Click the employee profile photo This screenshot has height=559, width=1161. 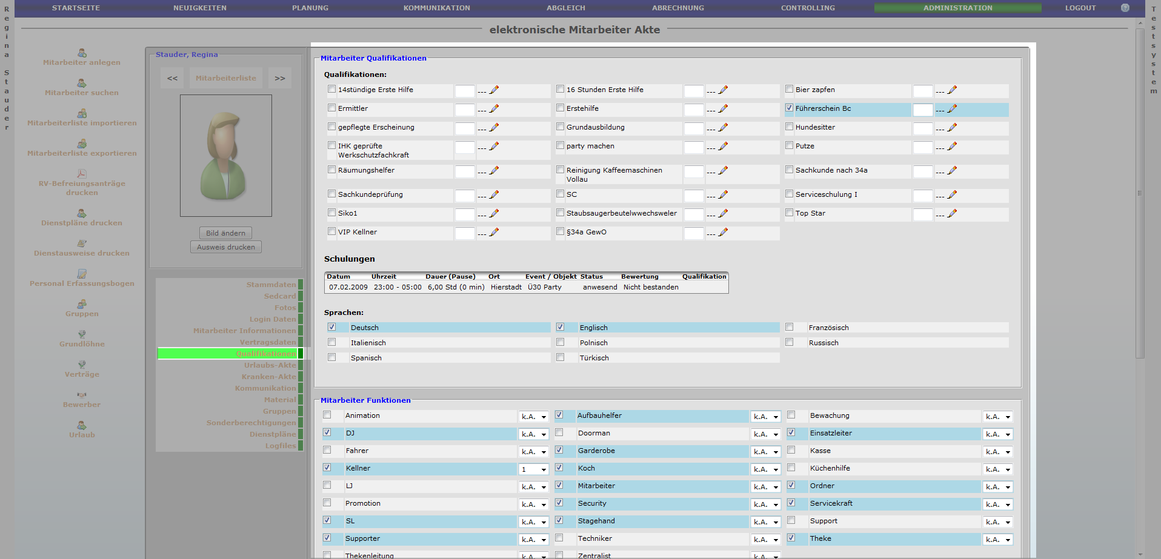coord(226,156)
